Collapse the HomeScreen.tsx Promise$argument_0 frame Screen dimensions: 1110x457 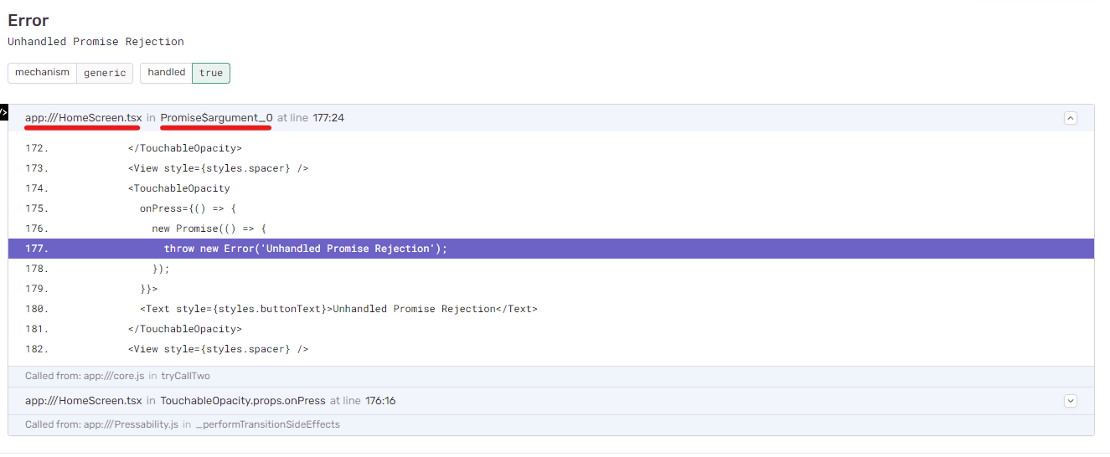click(x=1070, y=118)
